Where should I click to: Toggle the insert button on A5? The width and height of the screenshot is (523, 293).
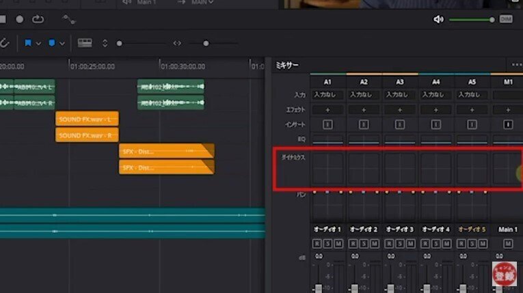472,125
